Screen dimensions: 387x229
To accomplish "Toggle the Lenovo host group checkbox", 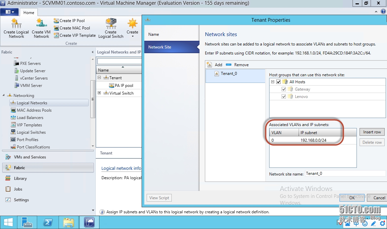I will click(x=284, y=97).
